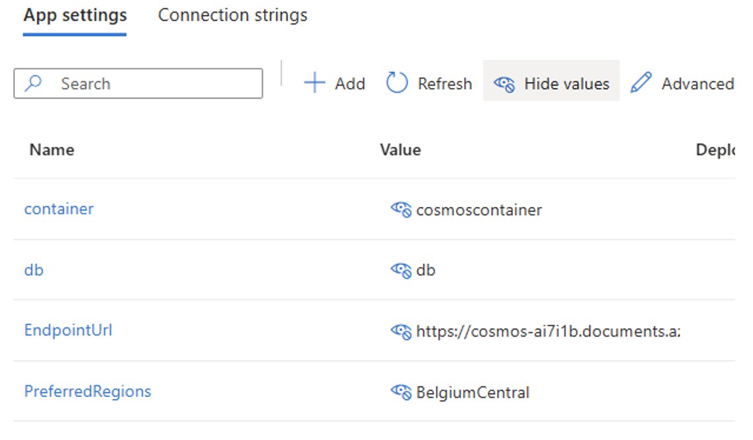Hide the container setting value
This screenshot has height=440, width=753.
coord(401,210)
